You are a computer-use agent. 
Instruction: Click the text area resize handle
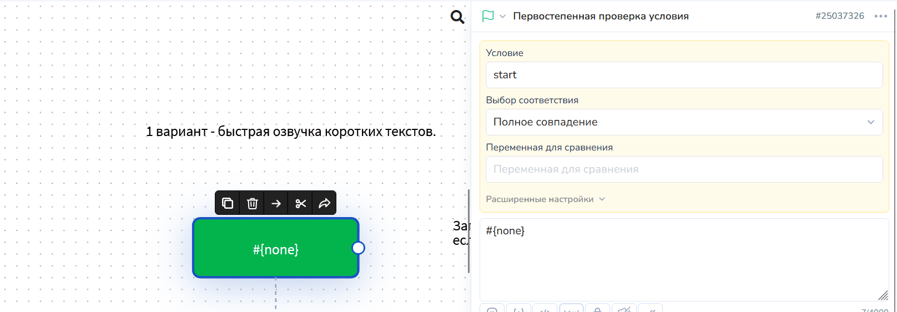[x=883, y=295]
